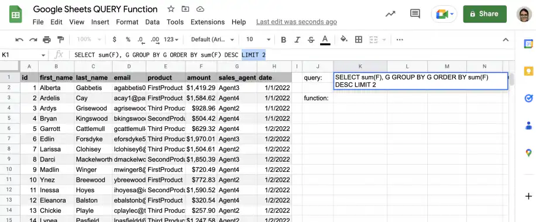Image resolution: width=536 pixels, height=222 pixels.
Task: Open the Edit menu
Action: (x=56, y=22)
